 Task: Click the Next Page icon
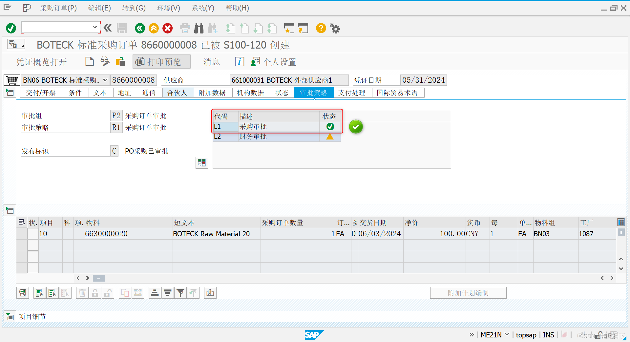(x=258, y=28)
